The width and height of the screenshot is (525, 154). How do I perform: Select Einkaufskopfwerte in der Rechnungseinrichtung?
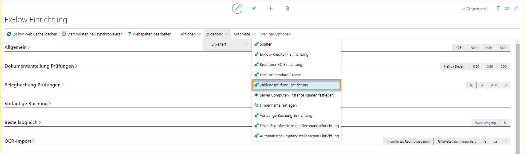coord(296,126)
